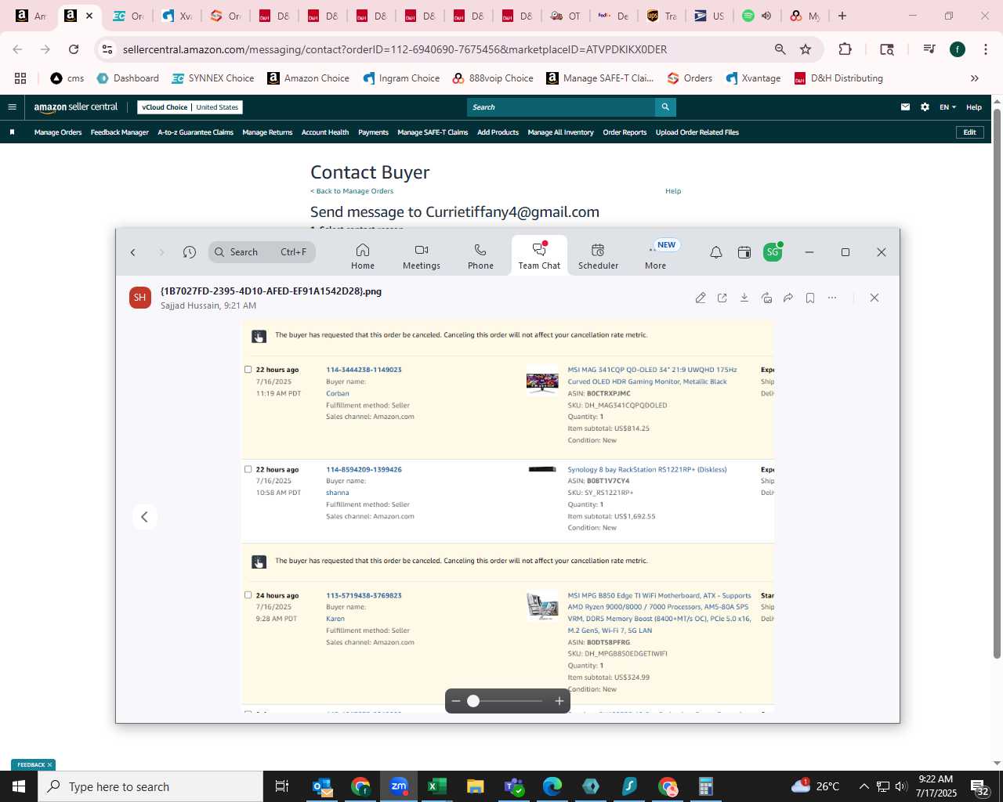Open new Chrome tab plus button
Image resolution: width=1003 pixels, height=802 pixels.
coord(842,16)
